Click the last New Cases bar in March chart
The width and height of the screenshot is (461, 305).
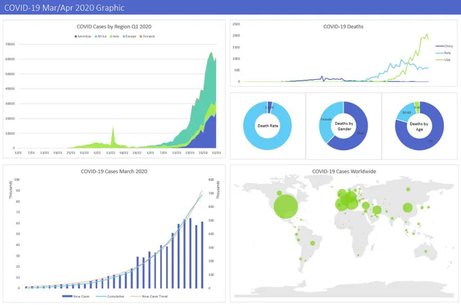[x=202, y=255]
